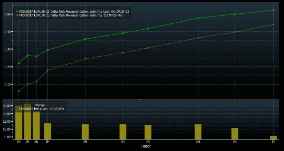Click the 0.20 y-axis value

coord(8,67)
